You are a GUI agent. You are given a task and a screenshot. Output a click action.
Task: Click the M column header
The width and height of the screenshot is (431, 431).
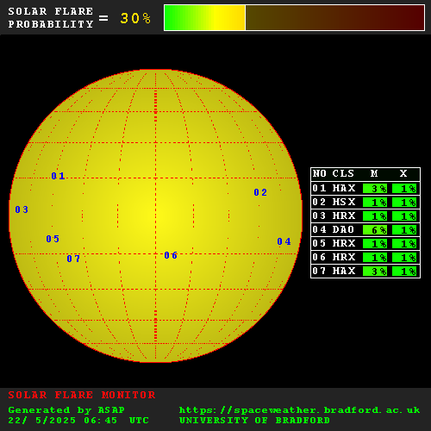pos(374,173)
